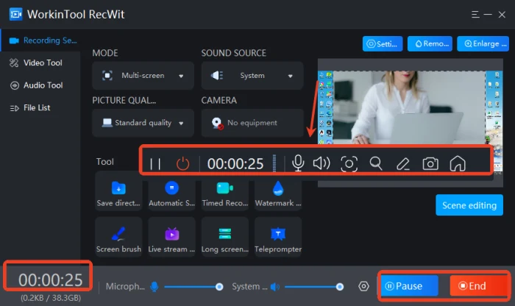Toggle speaker icon on floating toolbar
515x306 pixels.
(322, 163)
